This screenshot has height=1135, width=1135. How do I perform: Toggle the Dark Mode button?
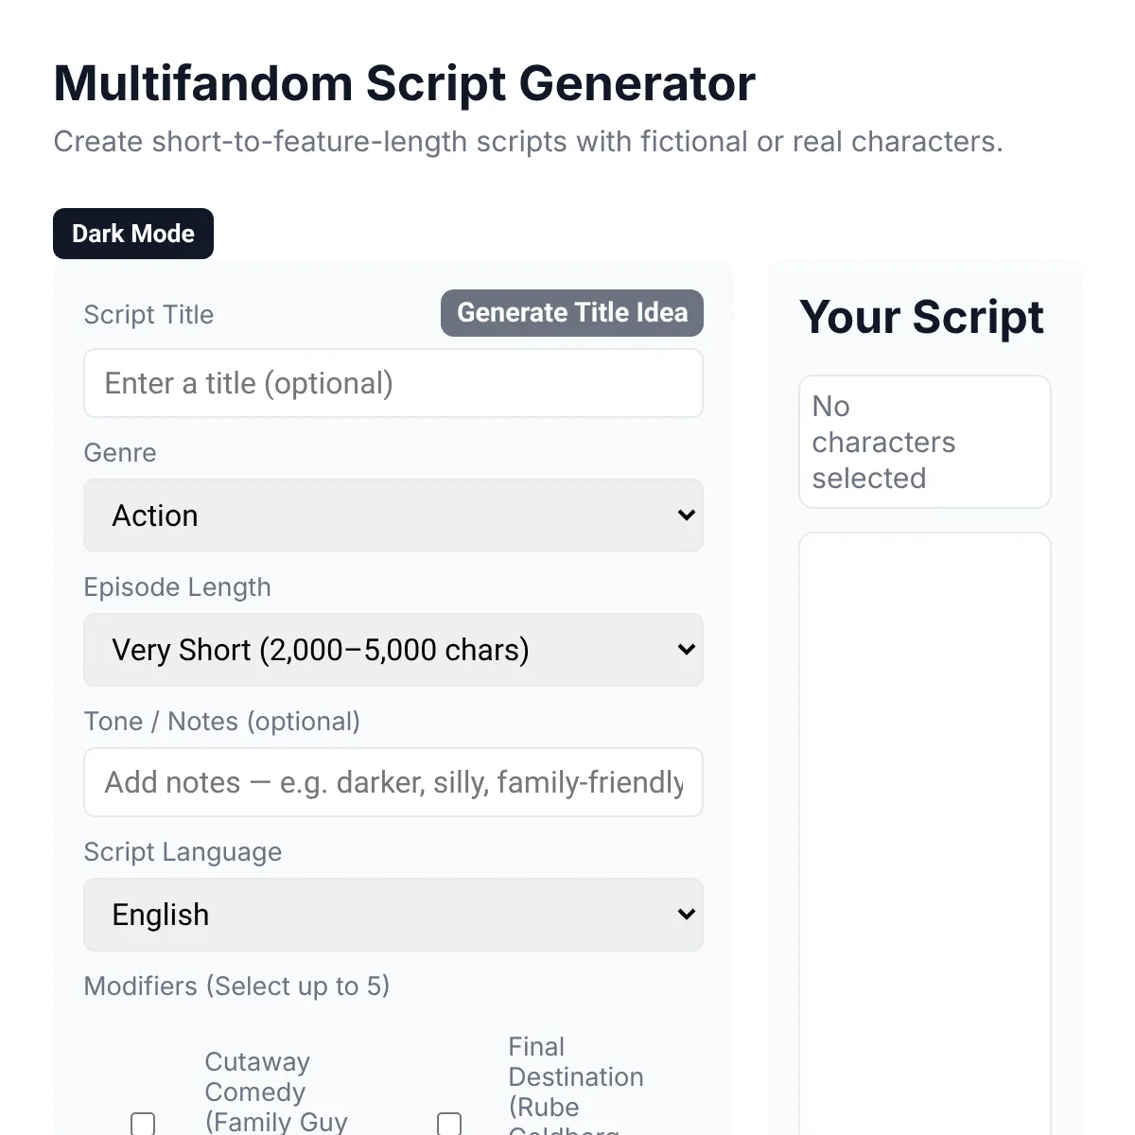133,234
